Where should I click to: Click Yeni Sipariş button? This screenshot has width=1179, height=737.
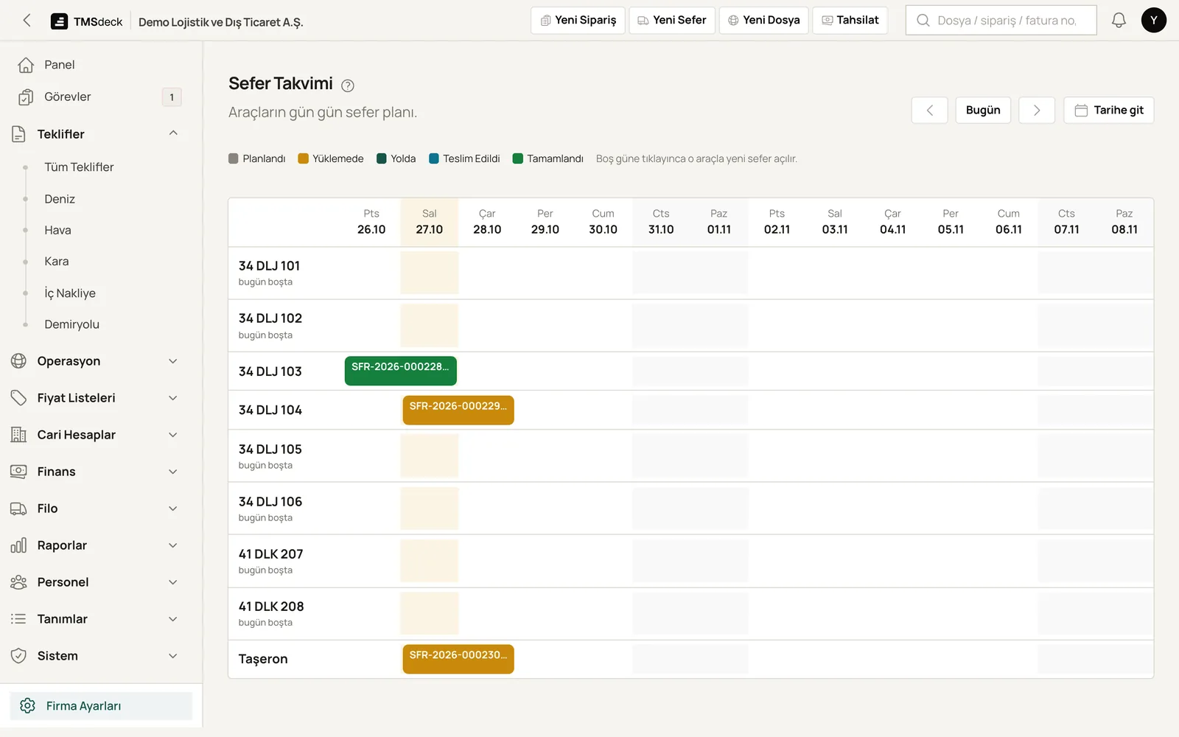pyautogui.click(x=578, y=21)
